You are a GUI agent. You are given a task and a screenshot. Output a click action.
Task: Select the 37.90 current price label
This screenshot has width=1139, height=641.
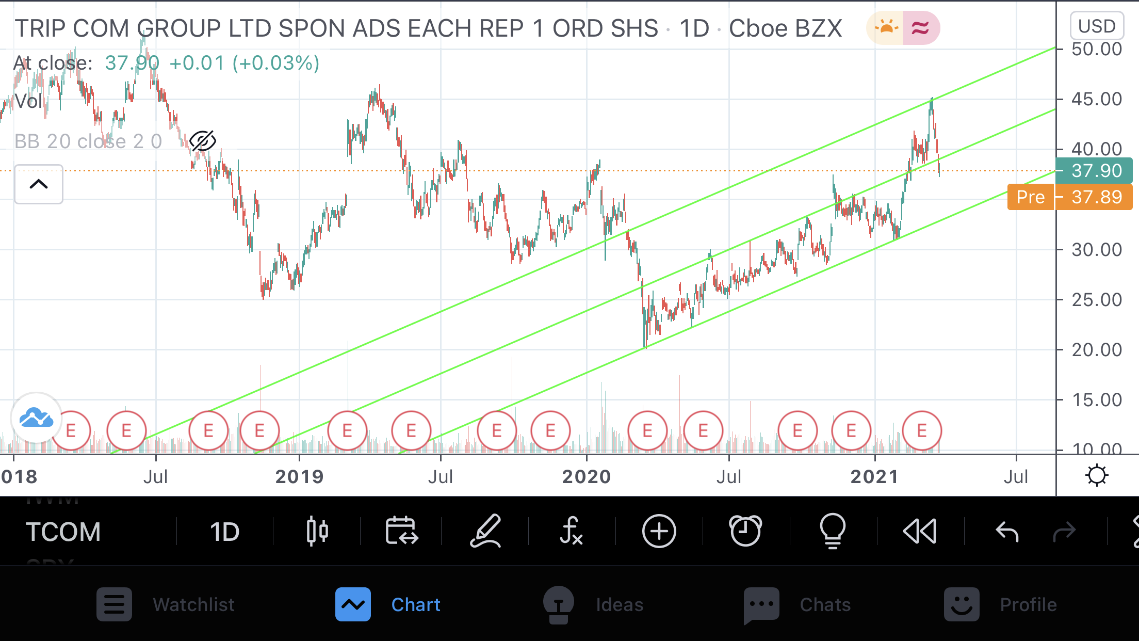pyautogui.click(x=1094, y=171)
